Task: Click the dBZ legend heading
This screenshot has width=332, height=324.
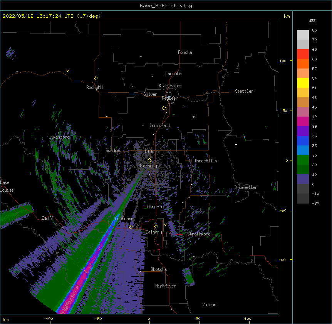Action: [x=312, y=21]
